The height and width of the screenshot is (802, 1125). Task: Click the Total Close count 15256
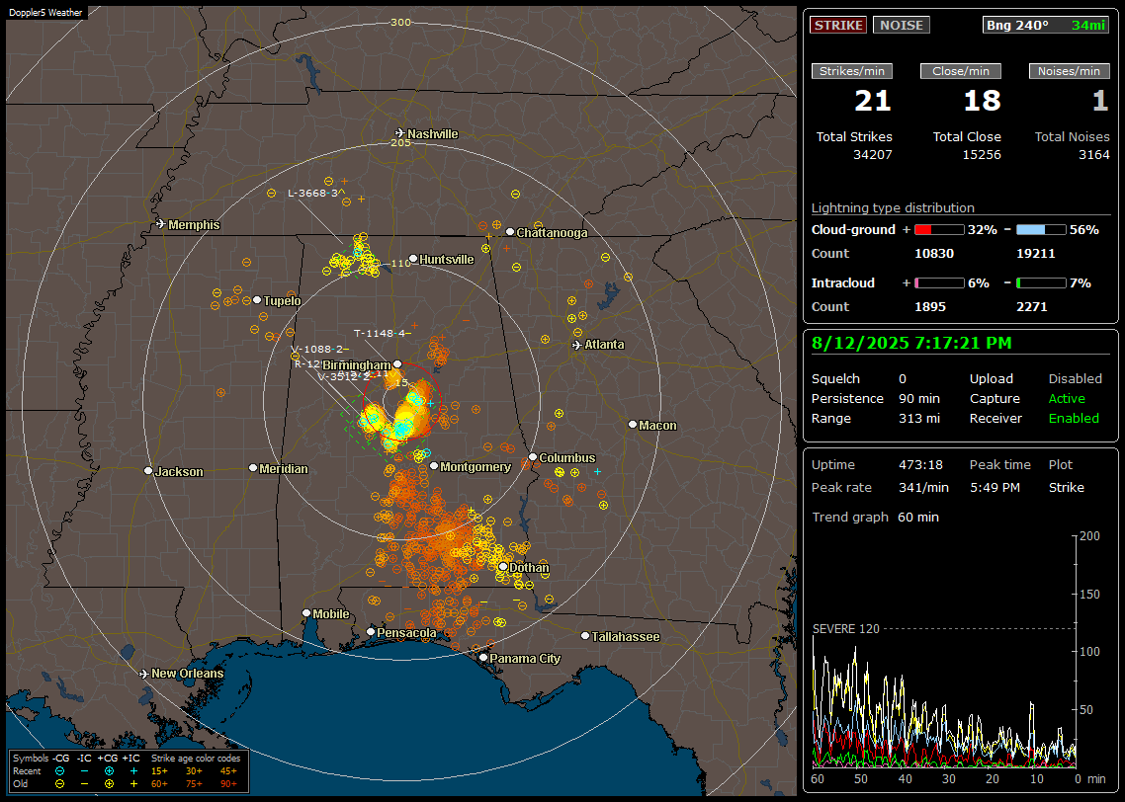[981, 155]
